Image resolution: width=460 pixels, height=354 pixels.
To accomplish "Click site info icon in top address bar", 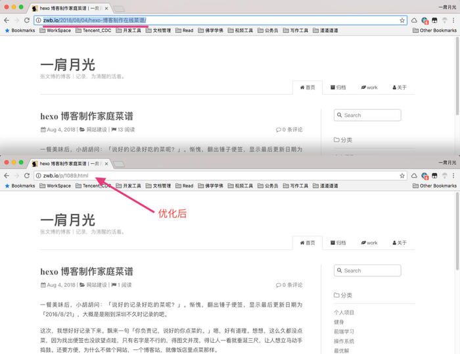I will 38,20.
